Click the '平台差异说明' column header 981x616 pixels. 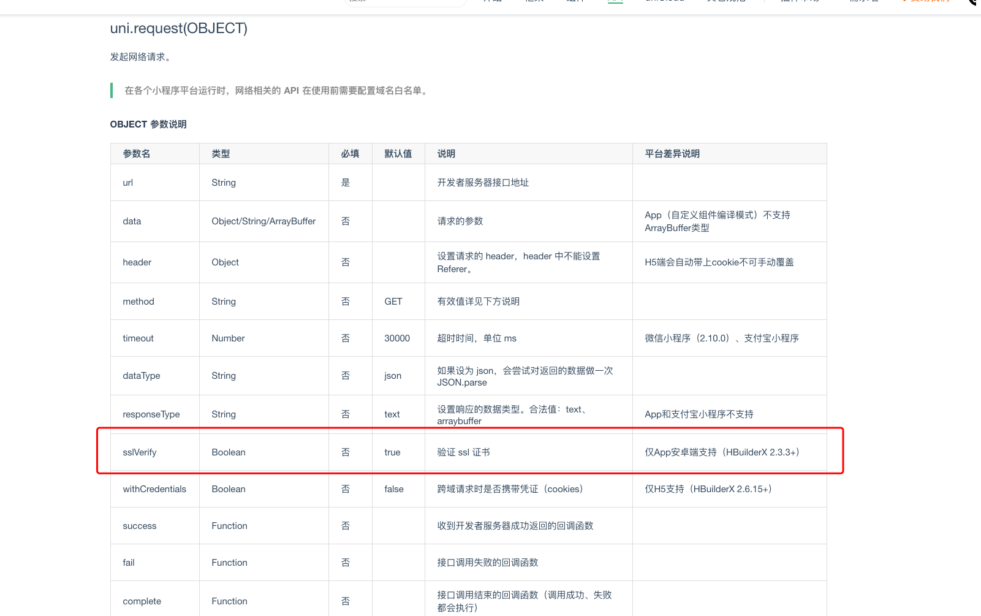tap(672, 154)
